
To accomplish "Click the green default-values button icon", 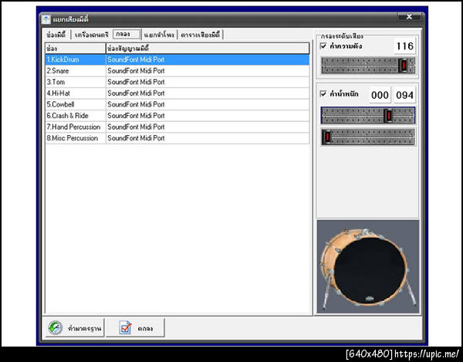I will pos(56,328).
